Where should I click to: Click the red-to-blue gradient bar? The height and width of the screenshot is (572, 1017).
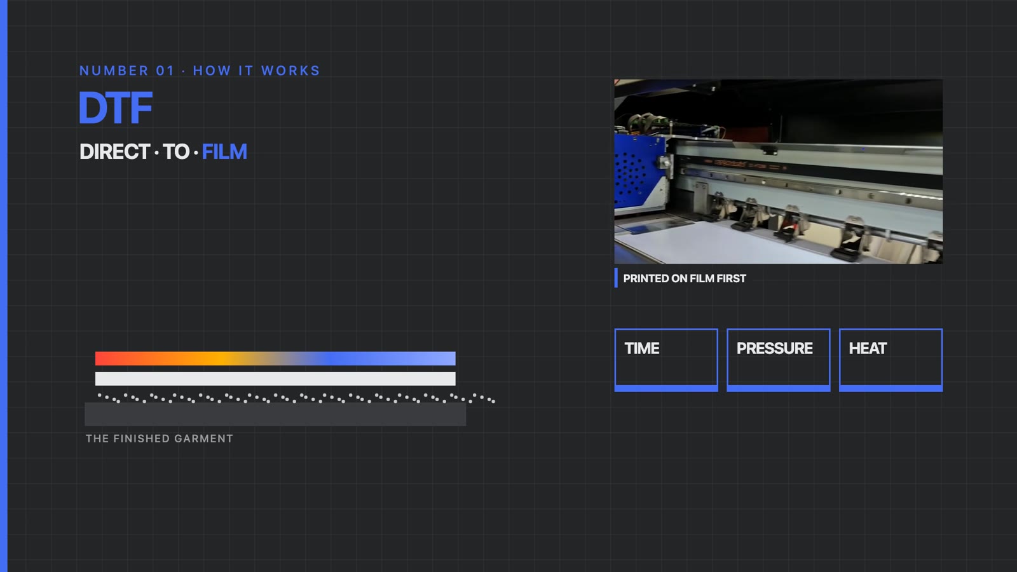[x=275, y=358]
